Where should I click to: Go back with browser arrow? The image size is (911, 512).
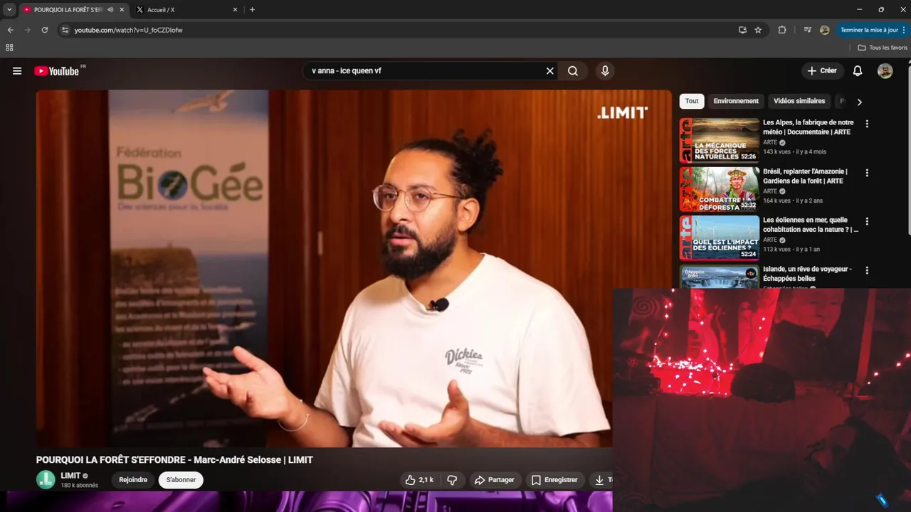pos(10,30)
